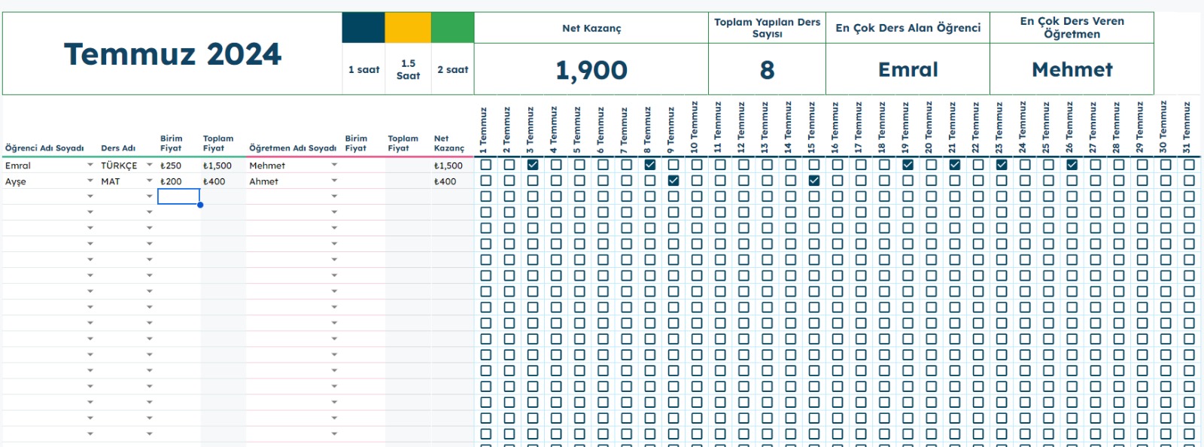1204x447 pixels.
Task: Tick the 1 Temmuz checkbox for Emral
Action: (x=486, y=165)
